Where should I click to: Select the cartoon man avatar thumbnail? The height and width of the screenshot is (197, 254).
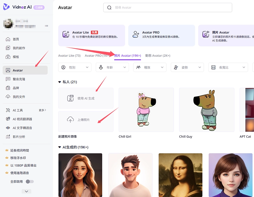(130, 175)
